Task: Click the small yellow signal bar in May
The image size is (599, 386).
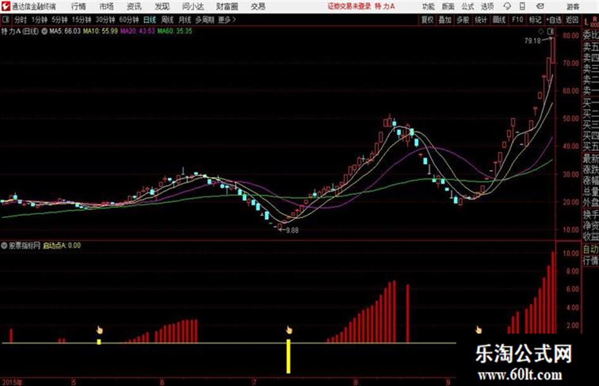Action: pos(99,342)
